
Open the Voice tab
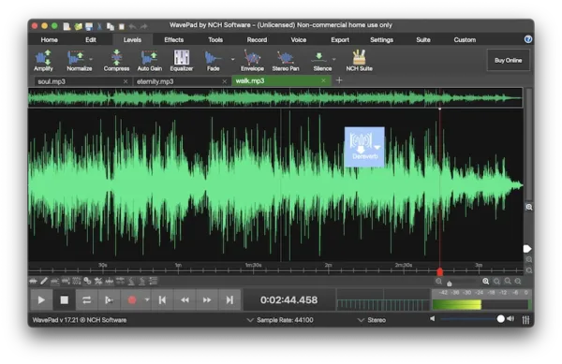pyautogui.click(x=299, y=39)
